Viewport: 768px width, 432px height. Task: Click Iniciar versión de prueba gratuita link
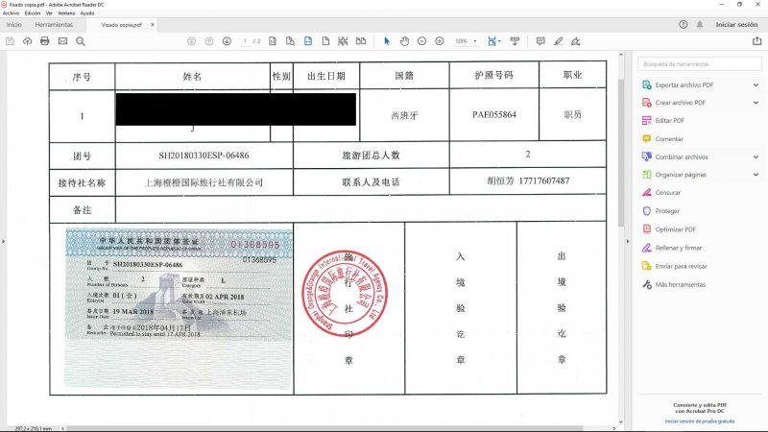[700, 421]
